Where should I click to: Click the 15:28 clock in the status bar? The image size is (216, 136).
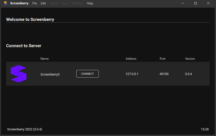205,129
